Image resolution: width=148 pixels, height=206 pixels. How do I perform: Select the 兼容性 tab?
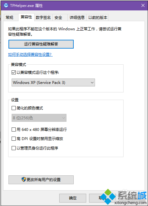click(x=26, y=17)
